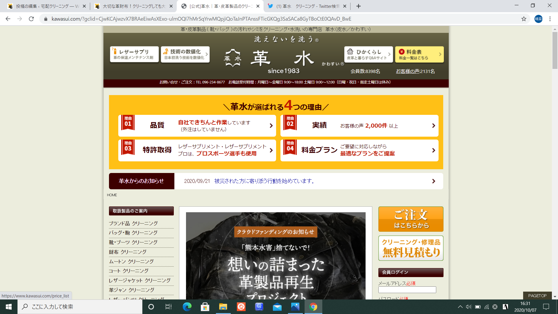Switch to the 投稿の編集 宅配クリーニング tab

tap(46, 6)
